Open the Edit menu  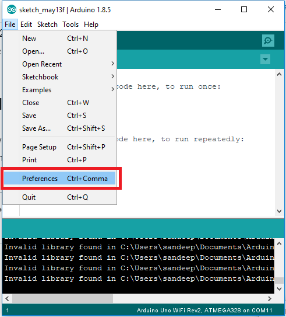pyautogui.click(x=26, y=25)
